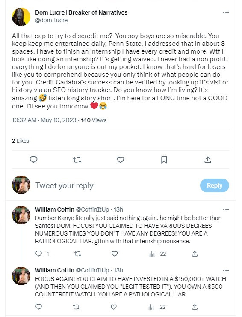This screenshot has width=242, height=317.
Task: Open more options on first William Coffin reply
Action: 226,209
